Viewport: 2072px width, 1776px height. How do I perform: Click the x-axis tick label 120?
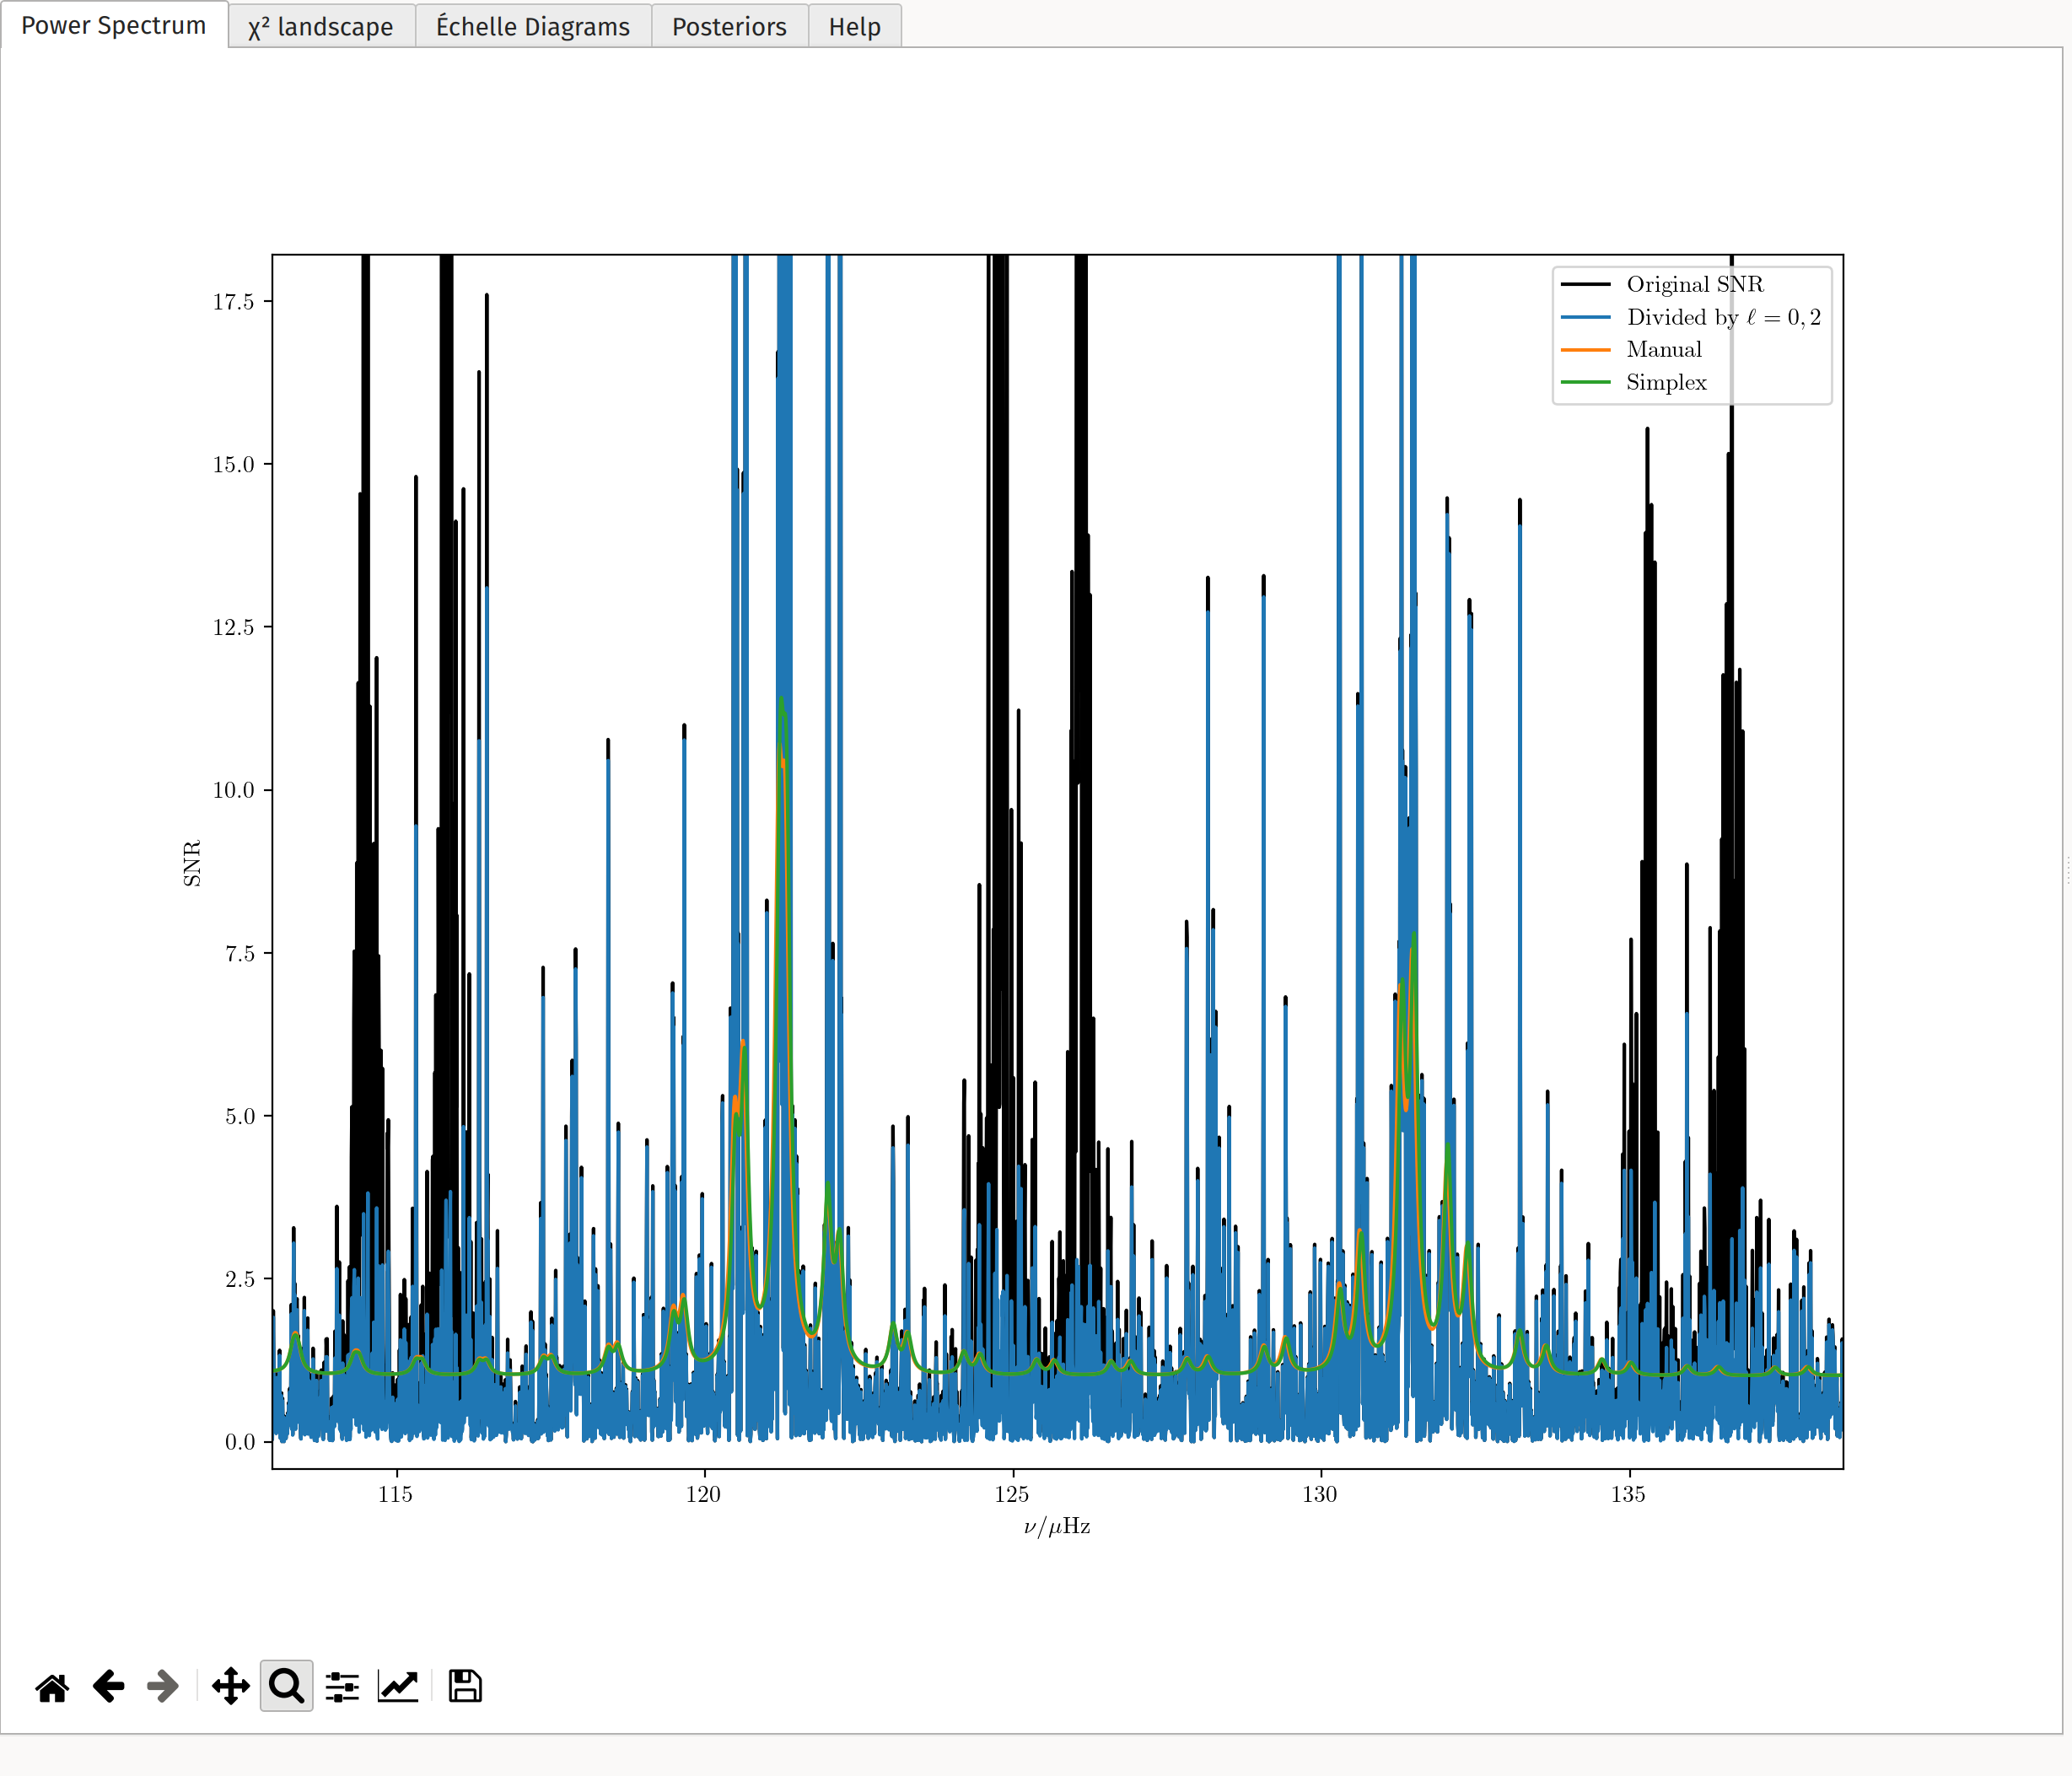(x=703, y=1494)
